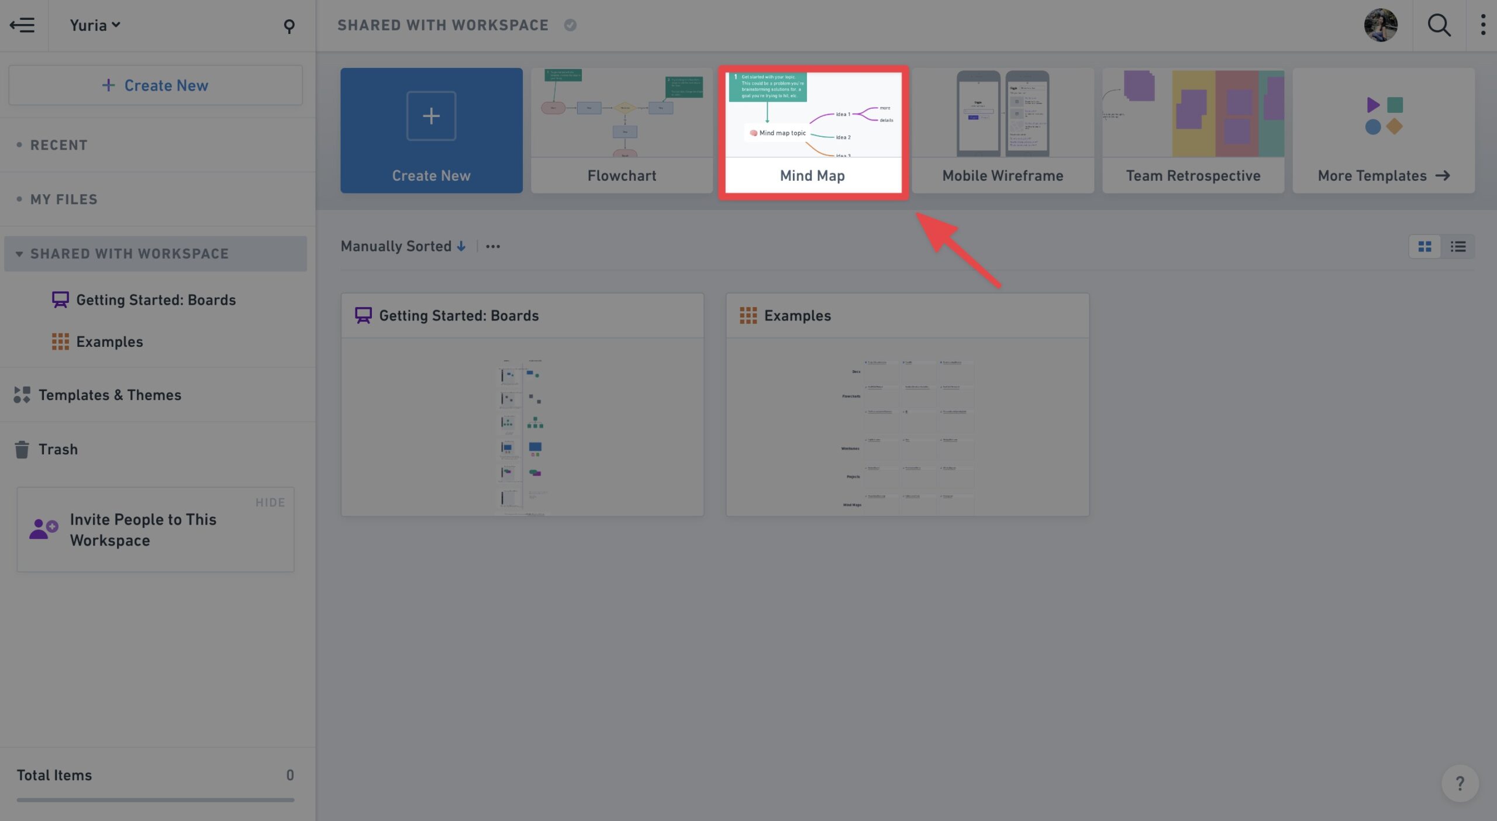Open the Recent section
The image size is (1497, 821).
click(58, 145)
